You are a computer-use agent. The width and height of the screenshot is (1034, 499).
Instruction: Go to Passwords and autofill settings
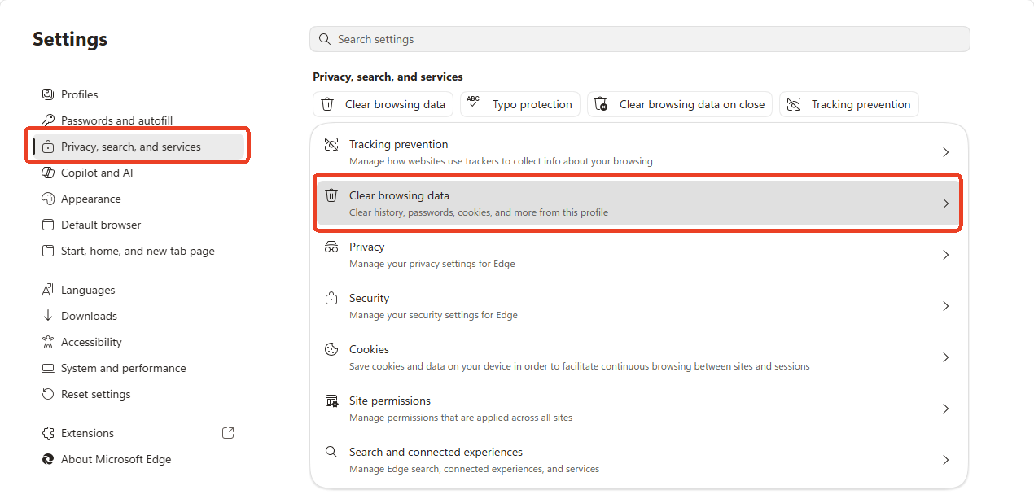(138, 120)
